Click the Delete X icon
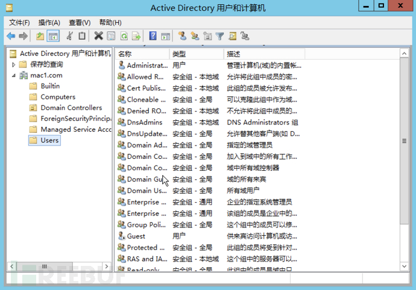 pos(98,36)
